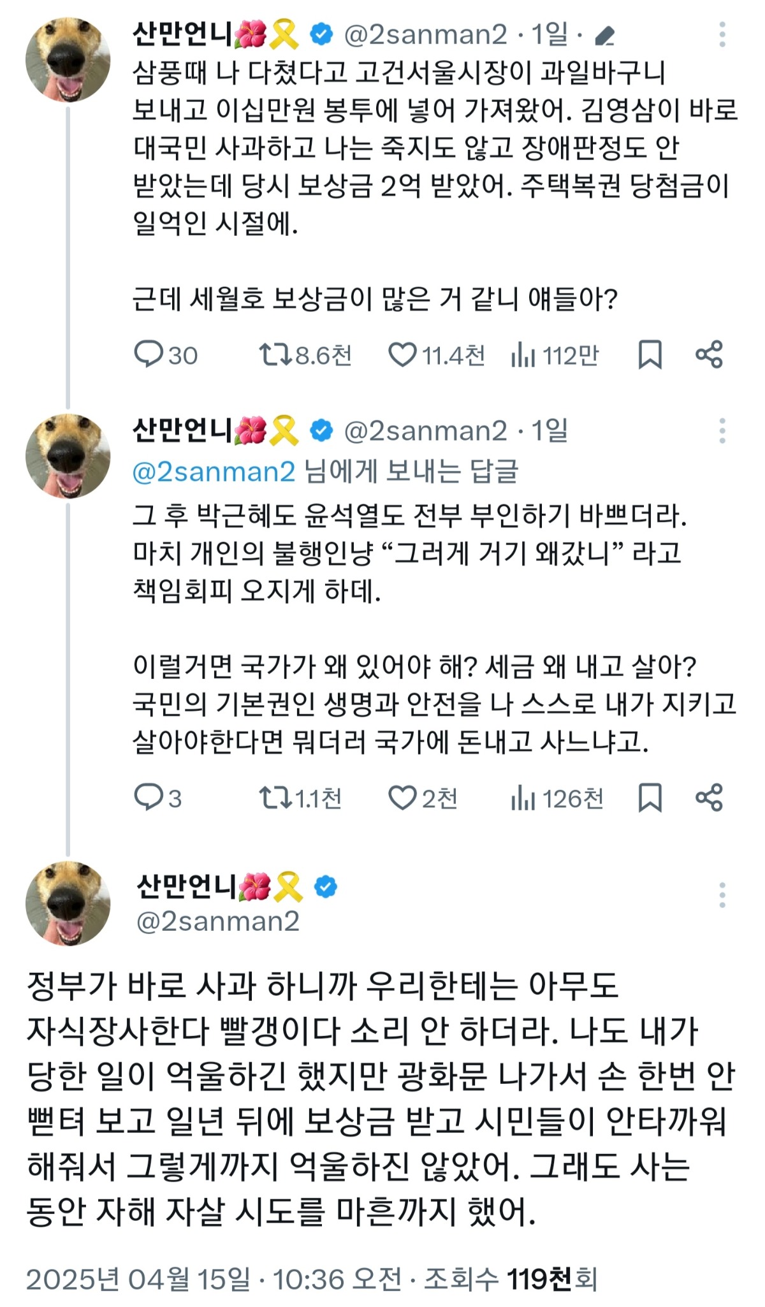Viewport: 765px width, 1307px height.
Task: Bookmark the first tweet
Action: click(x=650, y=354)
